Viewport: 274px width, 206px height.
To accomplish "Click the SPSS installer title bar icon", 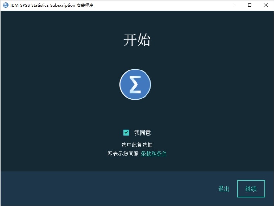I will pyautogui.click(x=5, y=5).
